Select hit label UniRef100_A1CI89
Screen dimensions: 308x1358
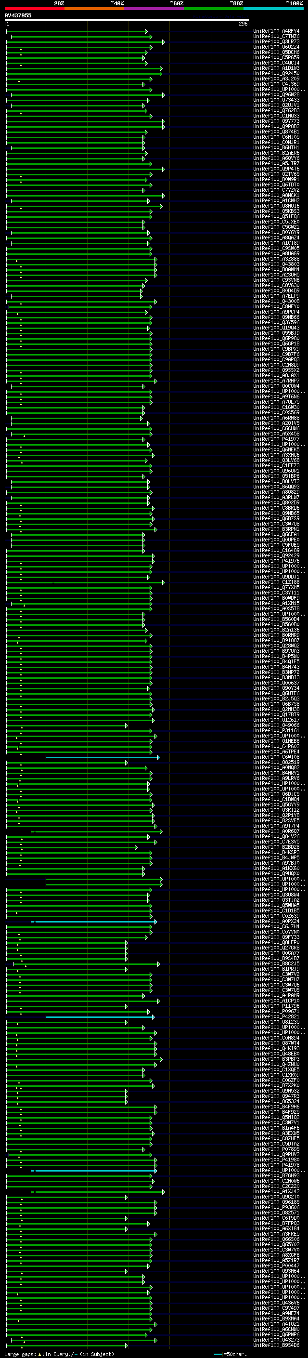[x=276, y=243]
